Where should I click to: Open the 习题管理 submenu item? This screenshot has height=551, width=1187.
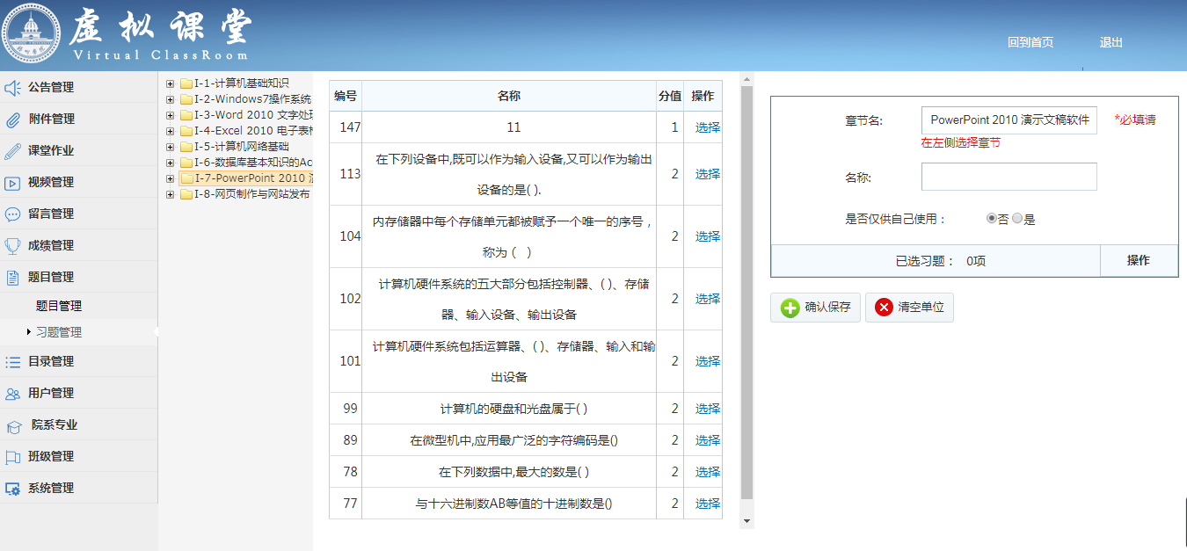coord(59,332)
